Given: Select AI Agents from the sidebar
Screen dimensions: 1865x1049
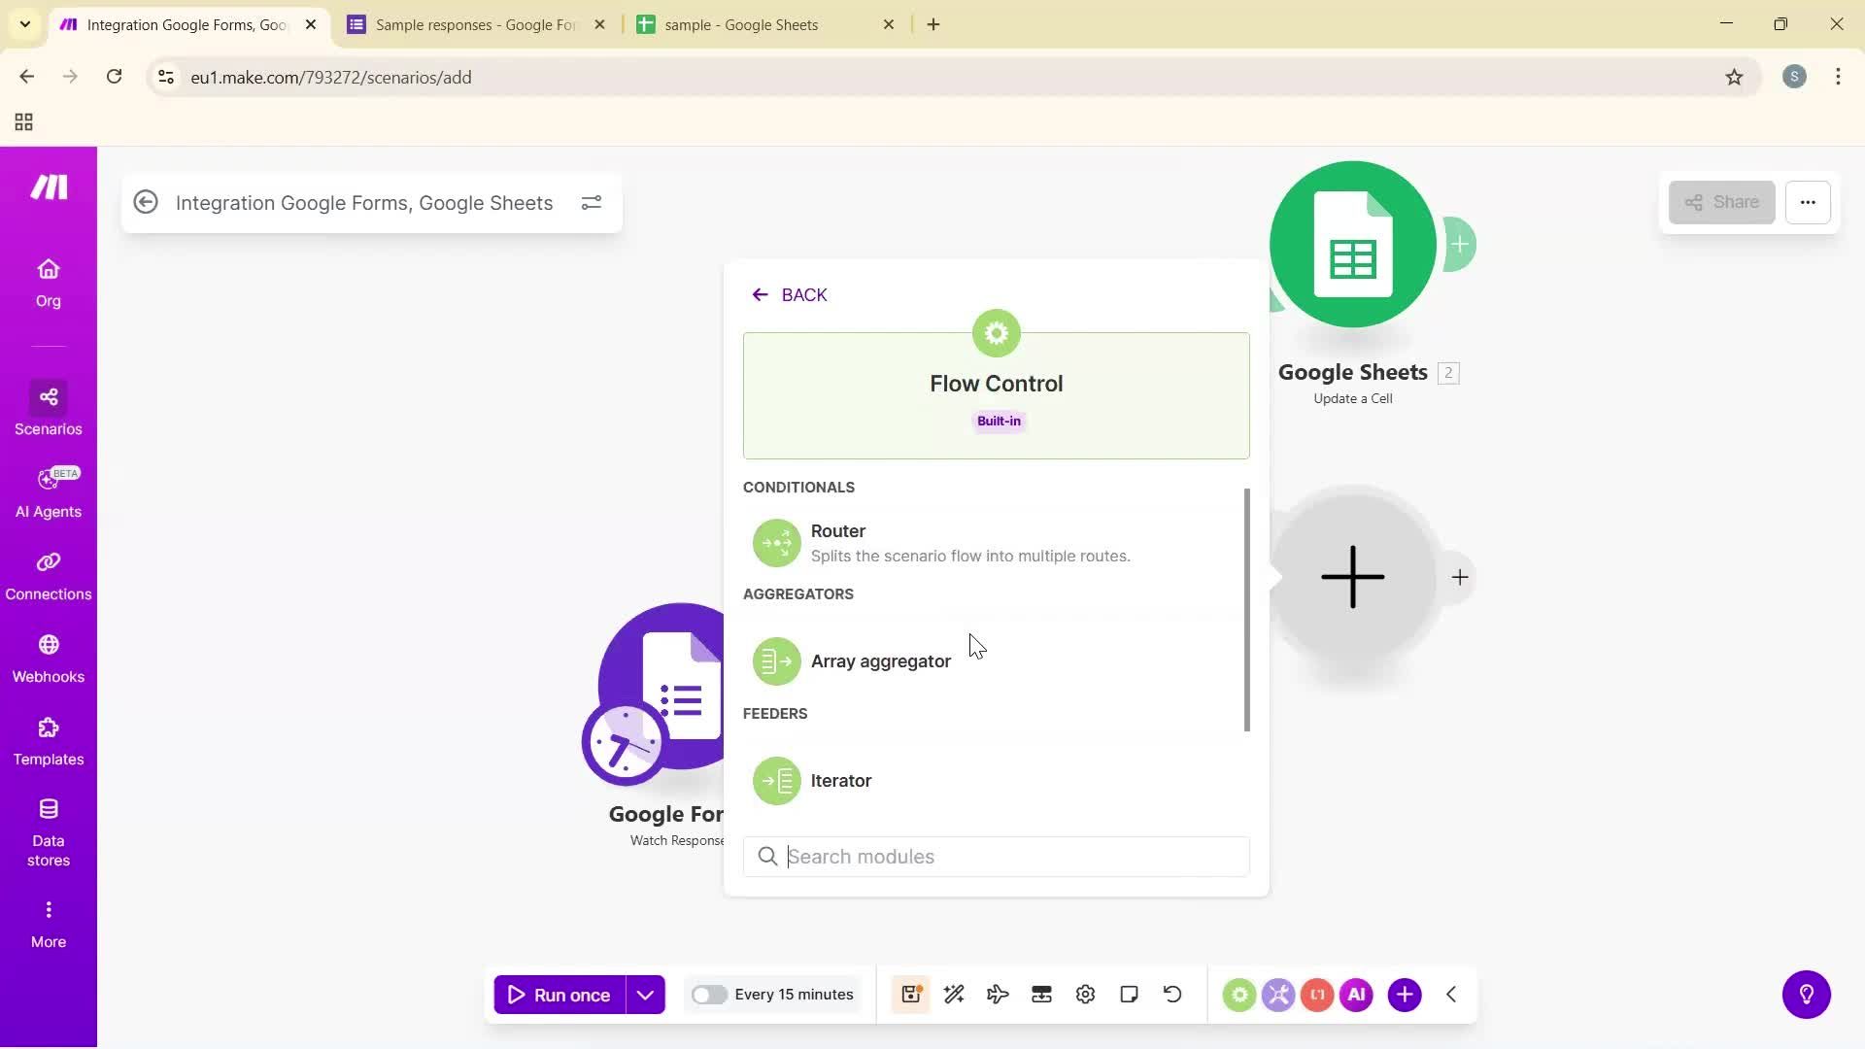Looking at the screenshot, I should click(x=48, y=491).
